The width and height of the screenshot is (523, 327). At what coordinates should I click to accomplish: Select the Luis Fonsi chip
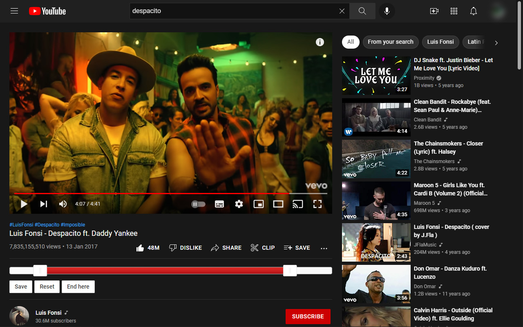(440, 42)
